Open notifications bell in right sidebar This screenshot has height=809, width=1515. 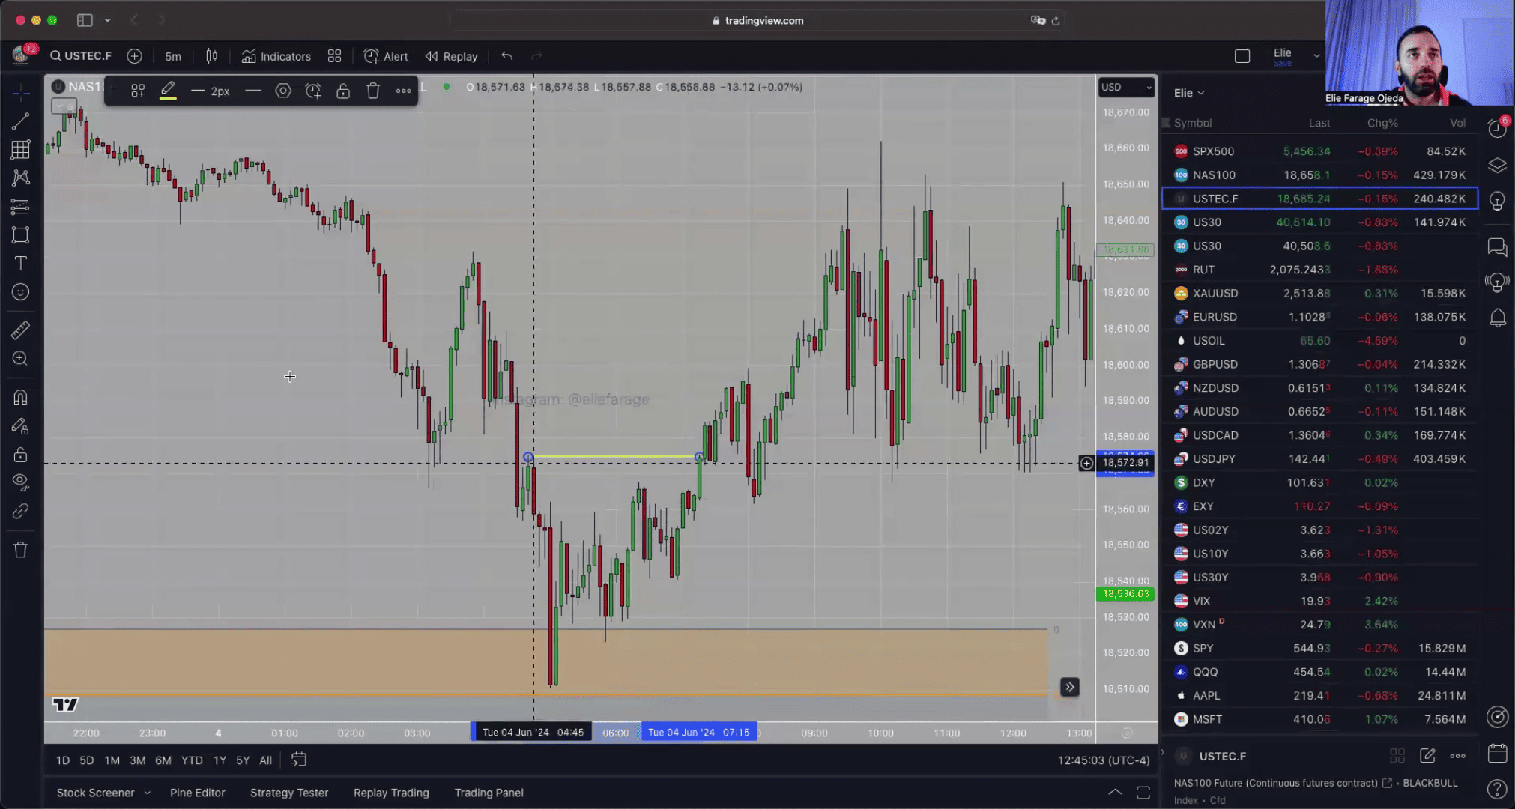[1497, 318]
